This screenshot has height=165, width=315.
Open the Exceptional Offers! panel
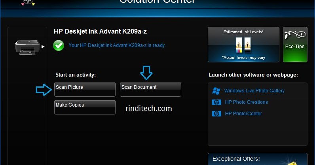[x=258, y=159]
